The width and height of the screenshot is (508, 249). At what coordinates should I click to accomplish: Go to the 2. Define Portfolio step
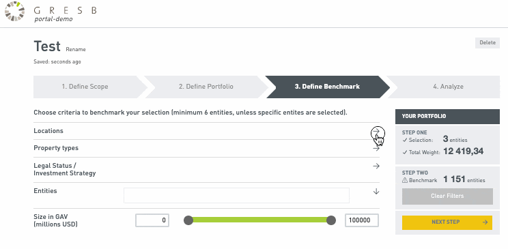206,87
